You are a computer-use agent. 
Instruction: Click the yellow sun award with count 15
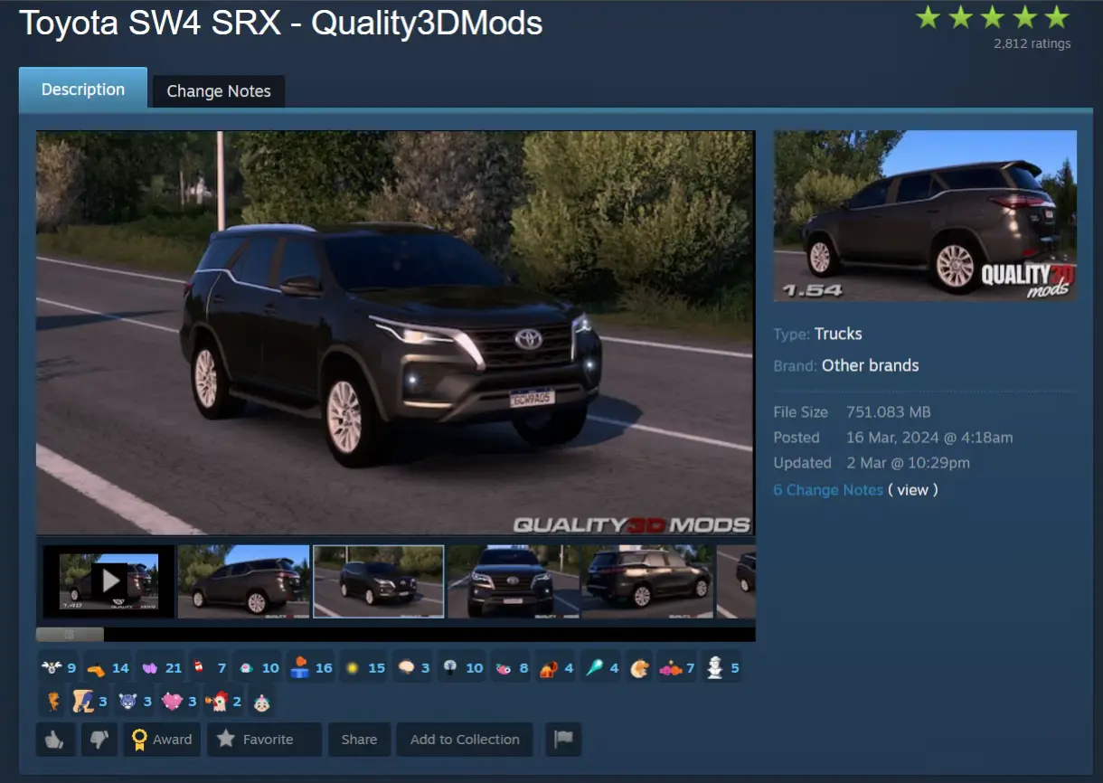[363, 668]
